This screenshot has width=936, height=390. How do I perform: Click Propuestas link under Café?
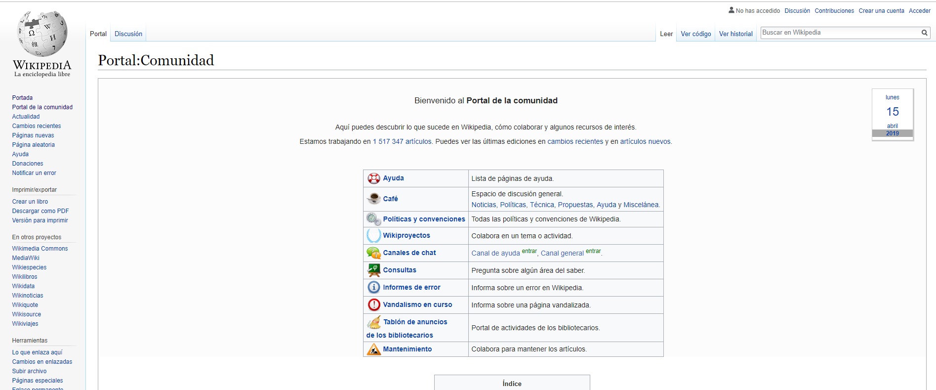pyautogui.click(x=575, y=205)
